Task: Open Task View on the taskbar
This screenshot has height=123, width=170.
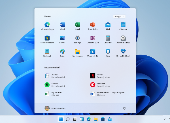Action: click(x=75, y=119)
